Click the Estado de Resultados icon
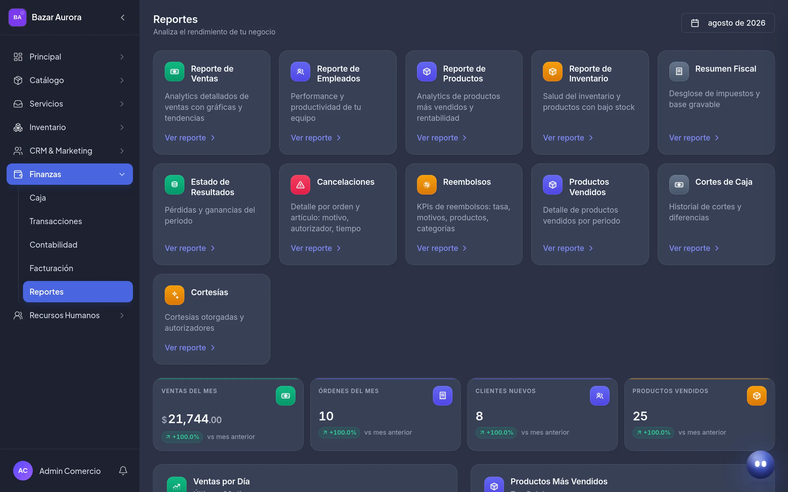The image size is (788, 492). [175, 185]
